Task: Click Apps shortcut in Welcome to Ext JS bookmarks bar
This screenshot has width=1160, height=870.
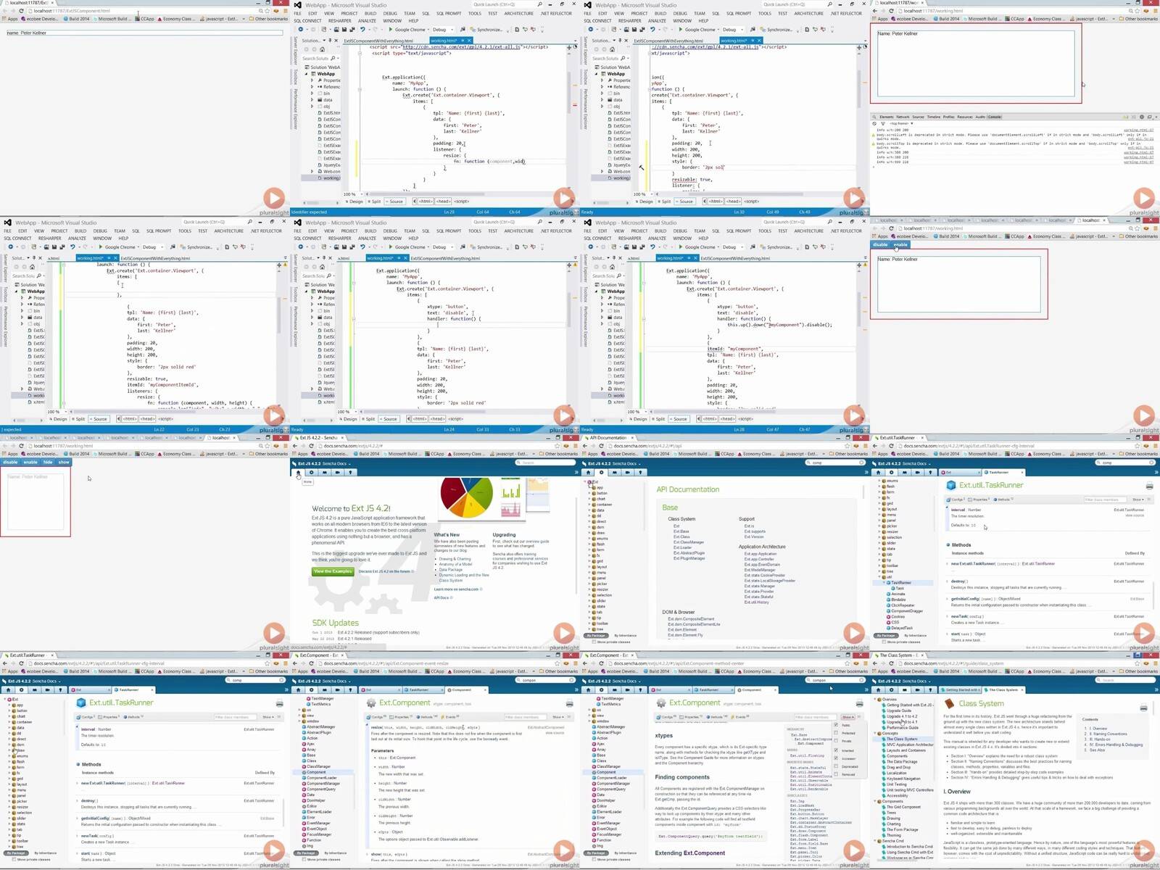Action: 300,454
